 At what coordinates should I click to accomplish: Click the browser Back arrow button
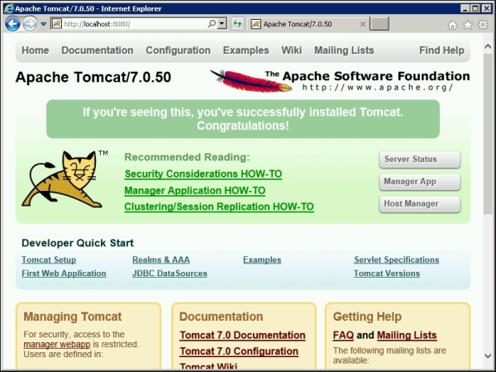pyautogui.click(x=12, y=24)
